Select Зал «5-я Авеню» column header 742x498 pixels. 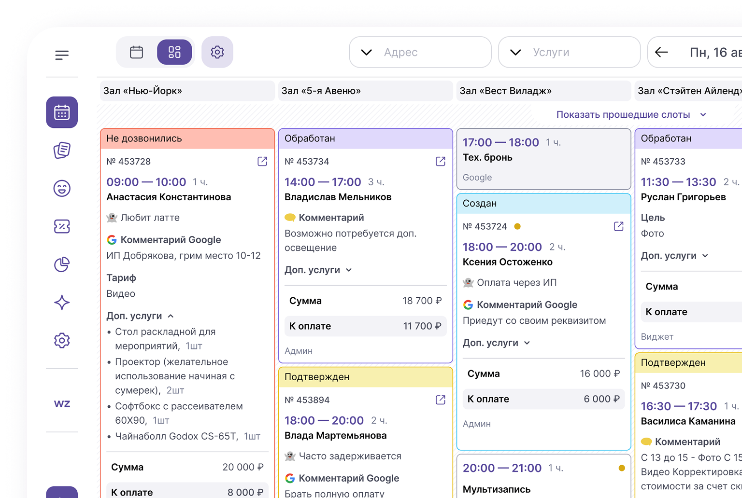[x=365, y=91]
